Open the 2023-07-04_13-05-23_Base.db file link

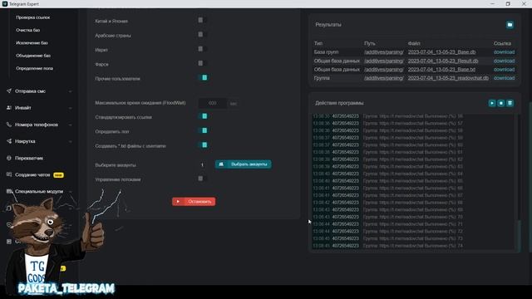pos(441,52)
